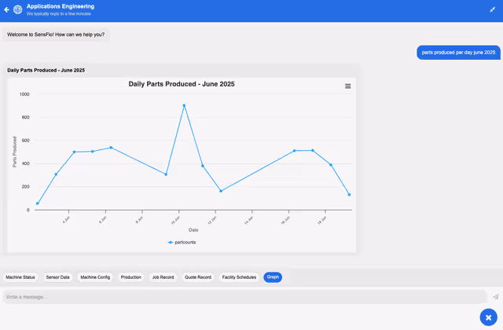This screenshot has width=503, height=330.
Task: Choose the Machine Config chip
Action: 95,277
